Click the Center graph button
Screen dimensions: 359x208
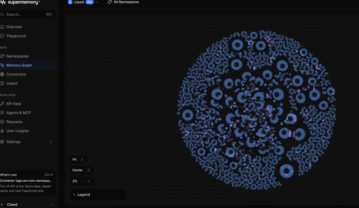click(x=82, y=170)
